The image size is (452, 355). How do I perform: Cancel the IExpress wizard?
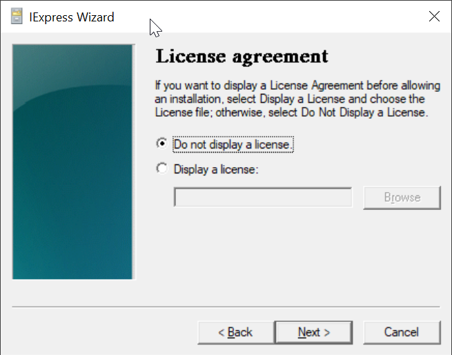401,332
